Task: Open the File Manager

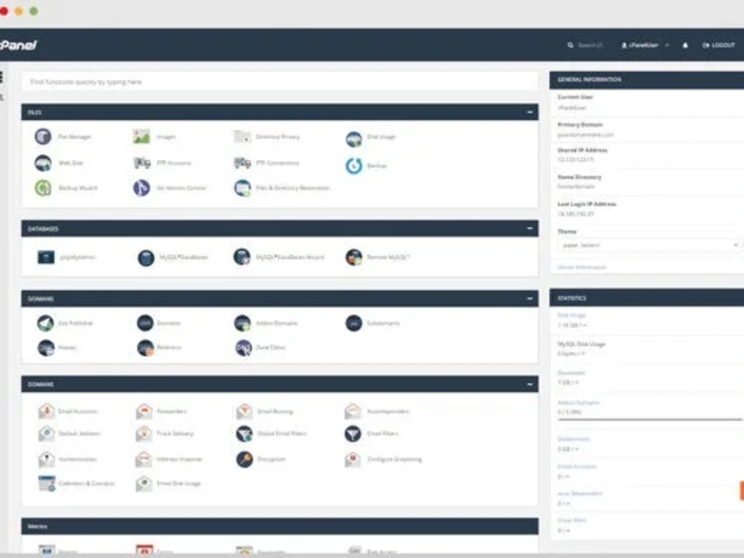Action: (68, 137)
